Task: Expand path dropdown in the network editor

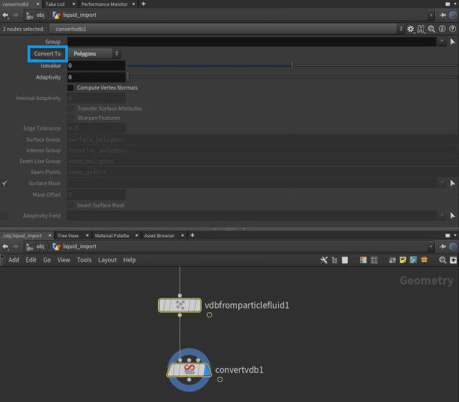Action: point(431,247)
